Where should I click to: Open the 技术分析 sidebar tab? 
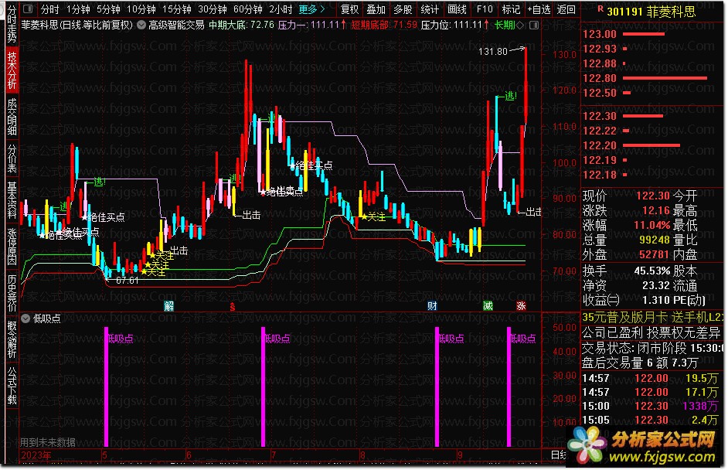[12, 70]
